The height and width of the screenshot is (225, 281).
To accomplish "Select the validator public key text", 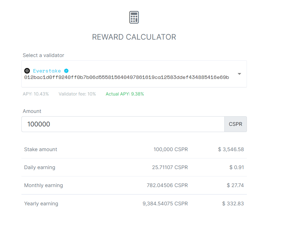I will (127, 77).
